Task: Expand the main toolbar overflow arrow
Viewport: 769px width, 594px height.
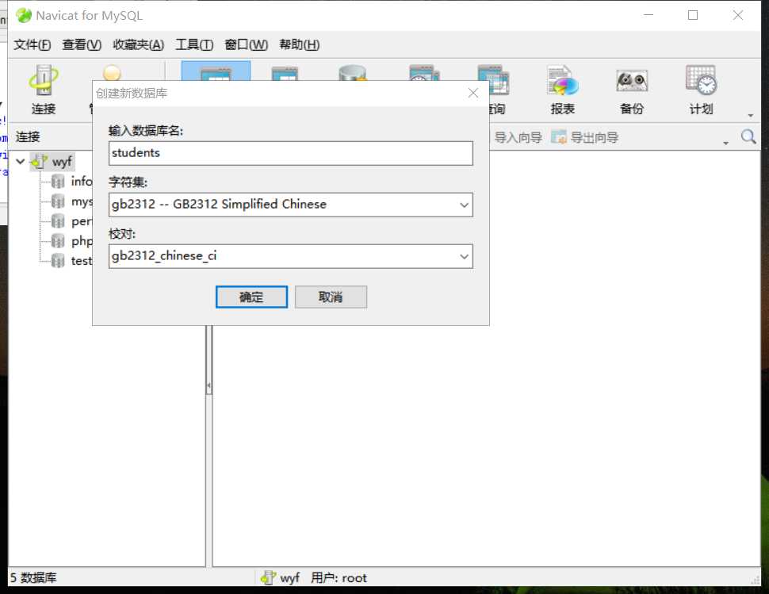Action: 750,115
